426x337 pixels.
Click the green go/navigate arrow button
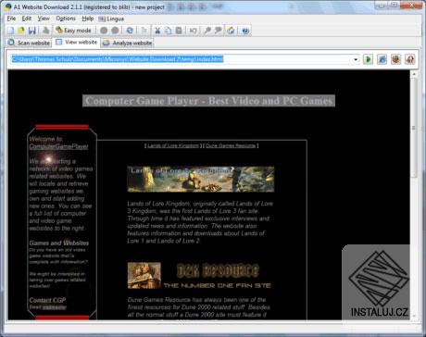(x=368, y=59)
